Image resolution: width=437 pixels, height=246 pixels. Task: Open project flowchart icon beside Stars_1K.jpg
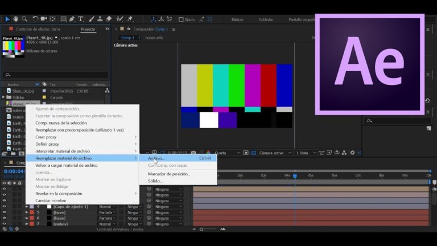click(x=107, y=91)
